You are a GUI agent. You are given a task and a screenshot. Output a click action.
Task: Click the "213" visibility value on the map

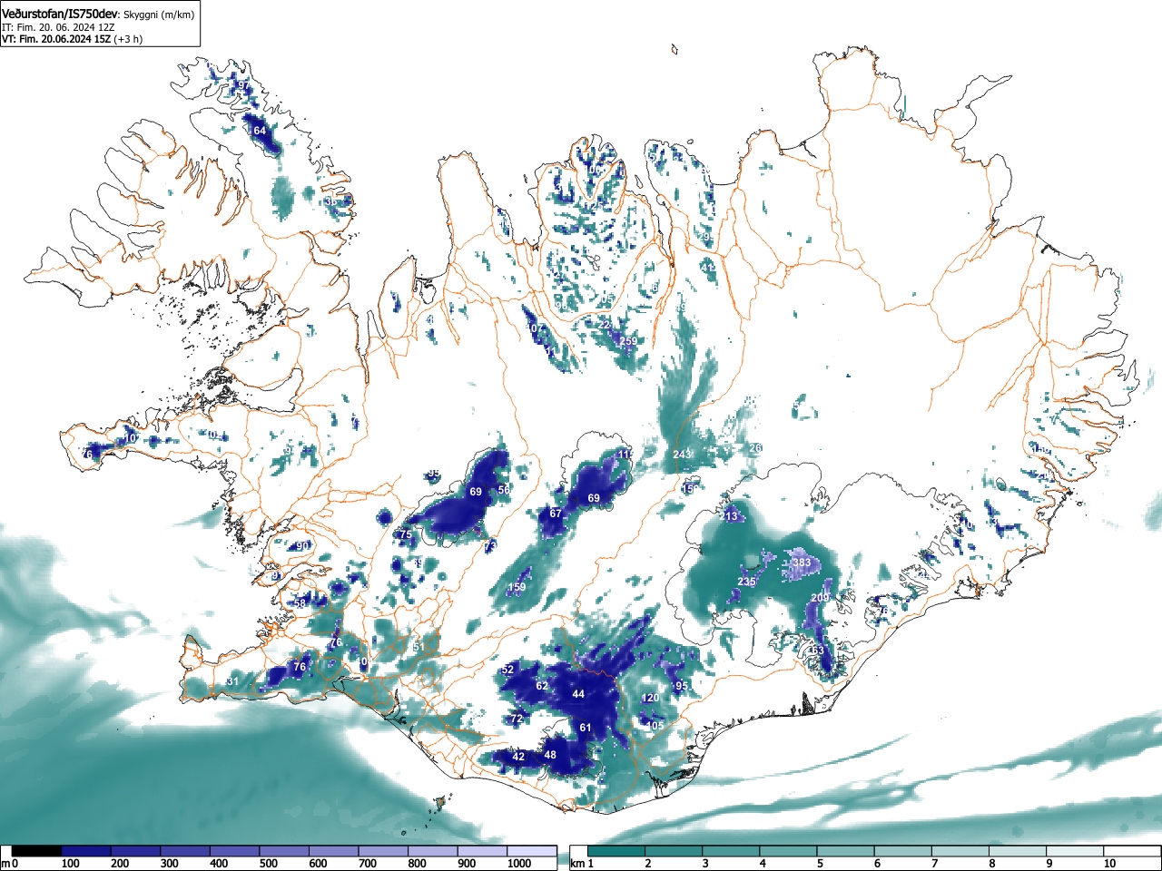point(730,516)
